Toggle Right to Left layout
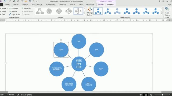 (x=15, y=14)
